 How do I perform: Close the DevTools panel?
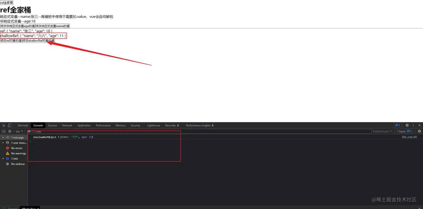pos(419,125)
